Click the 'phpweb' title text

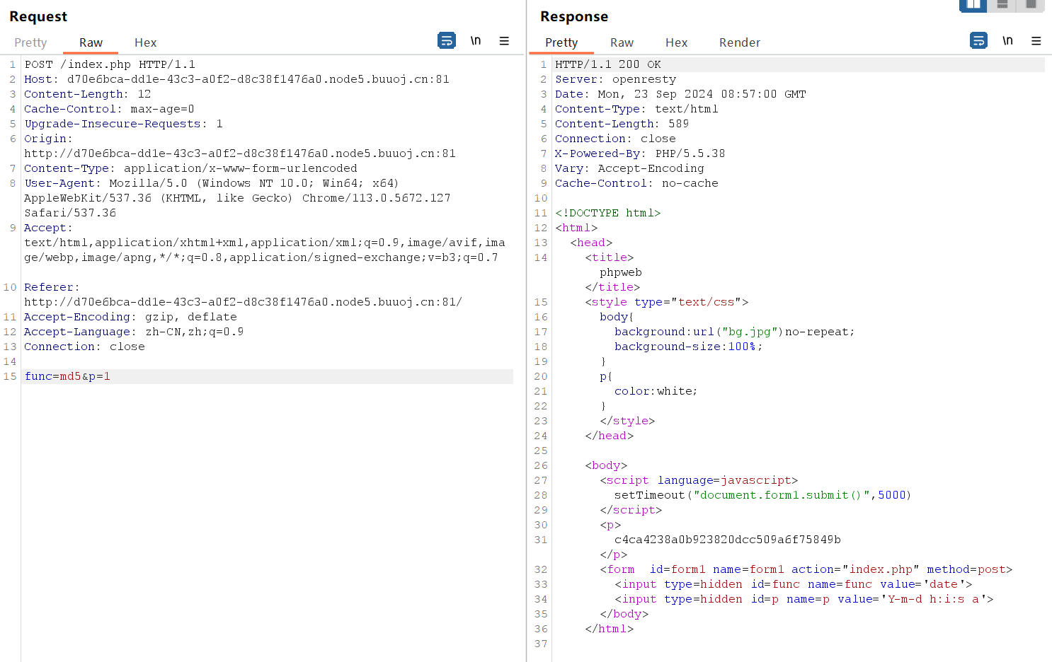pyautogui.click(x=621, y=272)
